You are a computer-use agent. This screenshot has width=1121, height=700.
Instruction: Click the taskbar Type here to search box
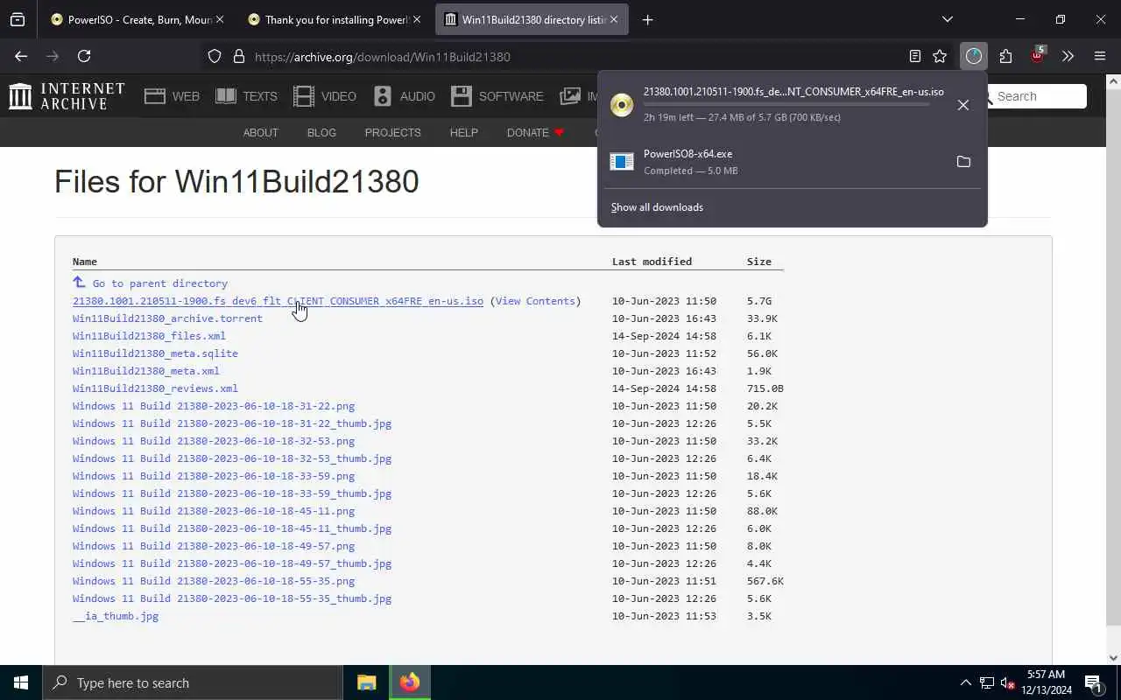pyautogui.click(x=193, y=682)
